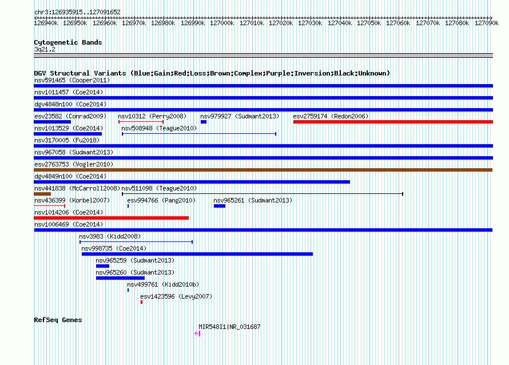Click the 126940k ruler position

[x=46, y=23]
